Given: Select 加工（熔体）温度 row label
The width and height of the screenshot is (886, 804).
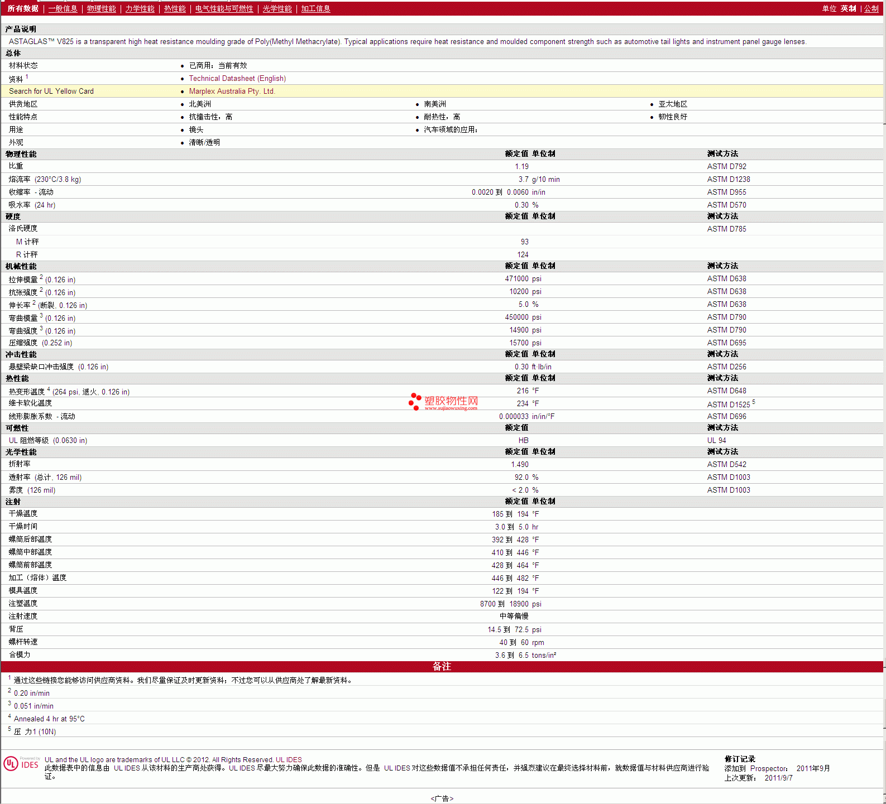Looking at the screenshot, I should coord(37,577).
